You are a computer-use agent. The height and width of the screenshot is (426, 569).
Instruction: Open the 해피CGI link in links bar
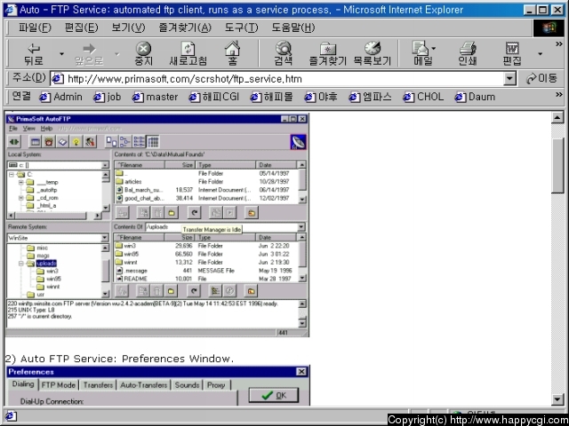coord(214,97)
